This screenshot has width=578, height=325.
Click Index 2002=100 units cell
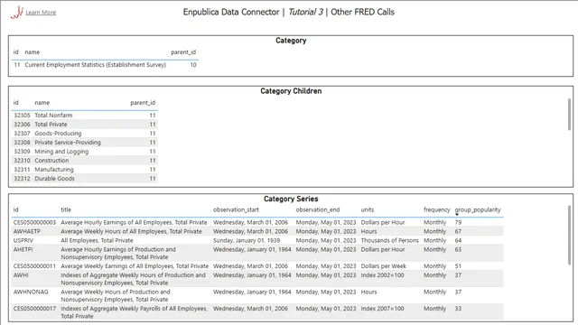tap(382, 275)
